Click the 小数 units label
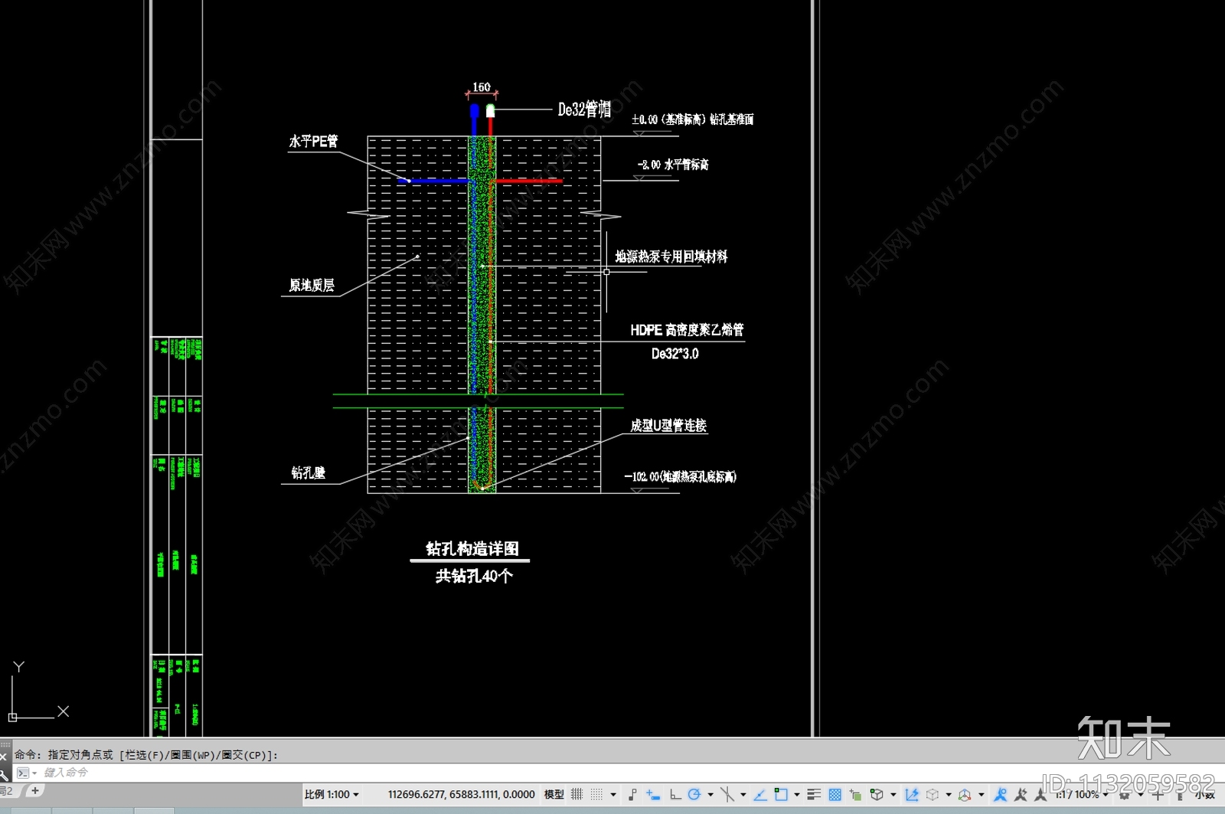Viewport: 1225px width, 814px height. click(1204, 795)
